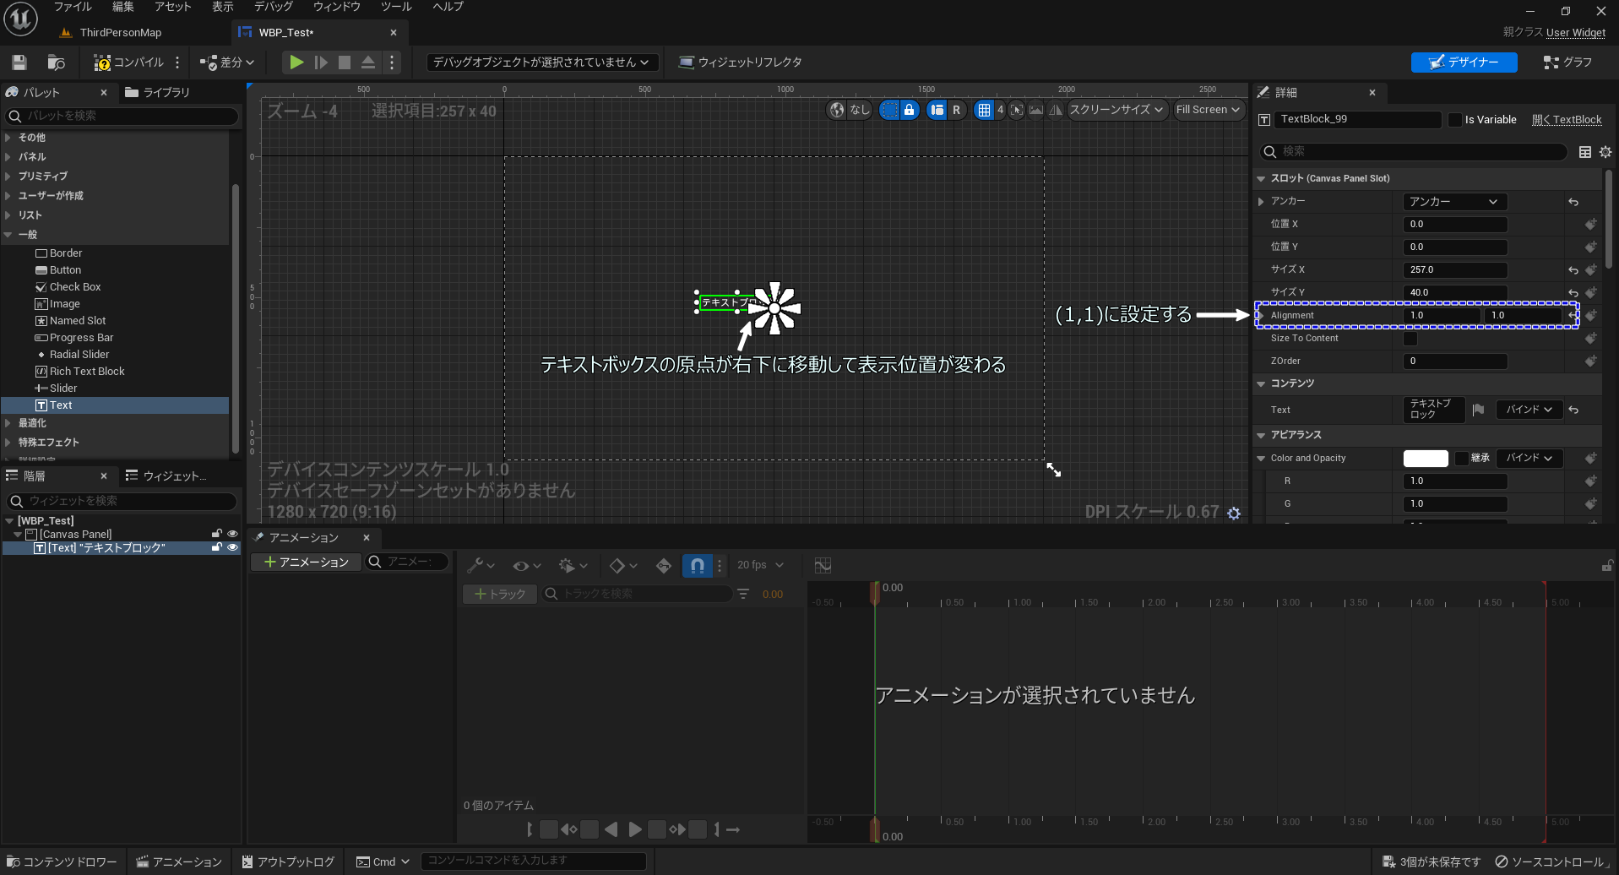This screenshot has height=875, width=1619.
Task: Open the Widget Reflector
Action: point(739,62)
